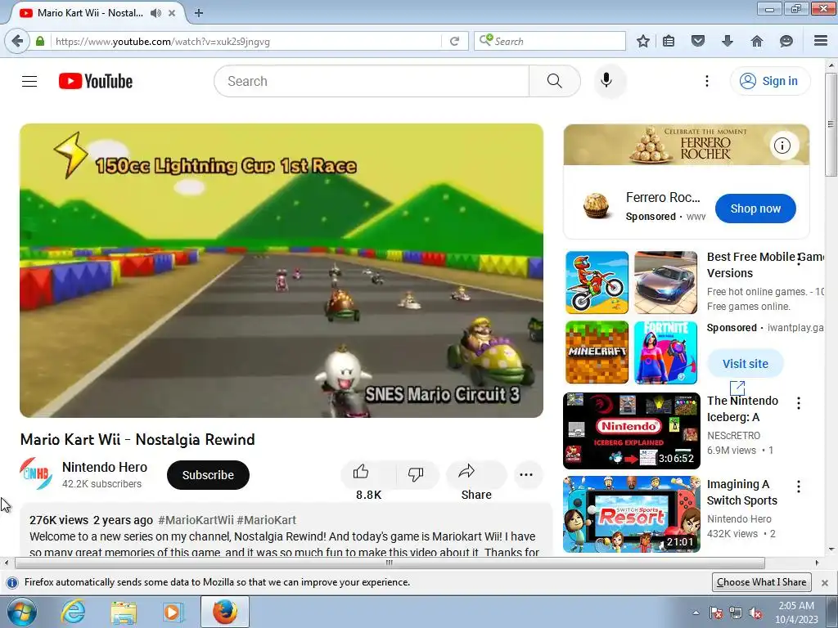This screenshot has width=838, height=628.
Task: Click the horizontal page scrollbar
Action: (390, 563)
